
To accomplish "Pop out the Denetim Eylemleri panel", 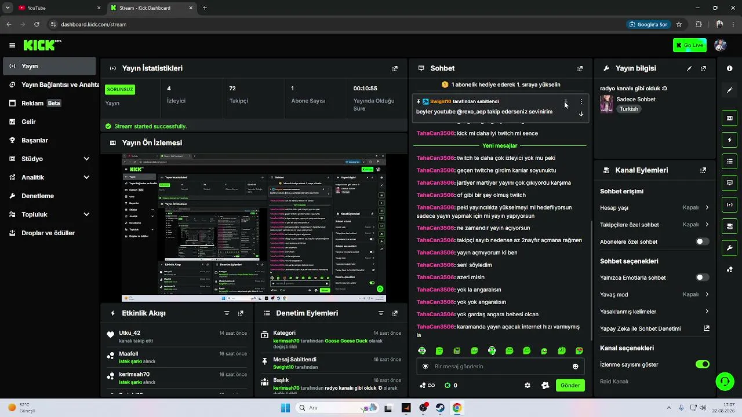I will tap(395, 313).
